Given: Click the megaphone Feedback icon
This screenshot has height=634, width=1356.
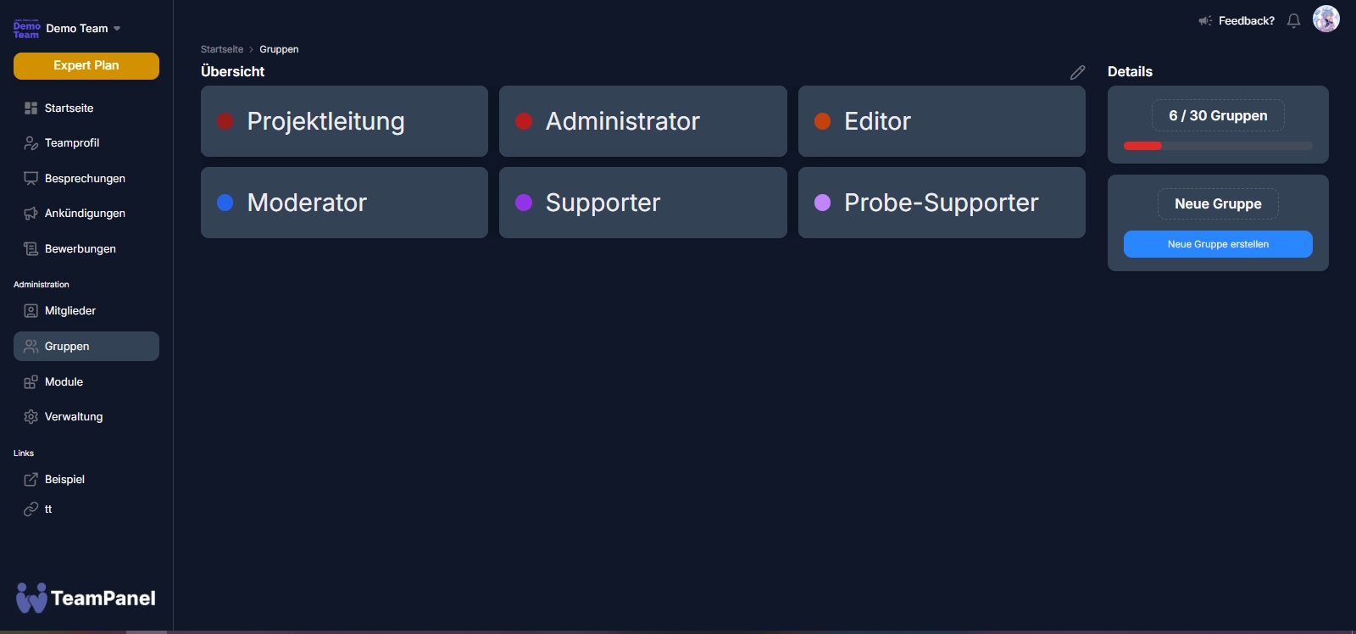Looking at the screenshot, I should tap(1204, 21).
